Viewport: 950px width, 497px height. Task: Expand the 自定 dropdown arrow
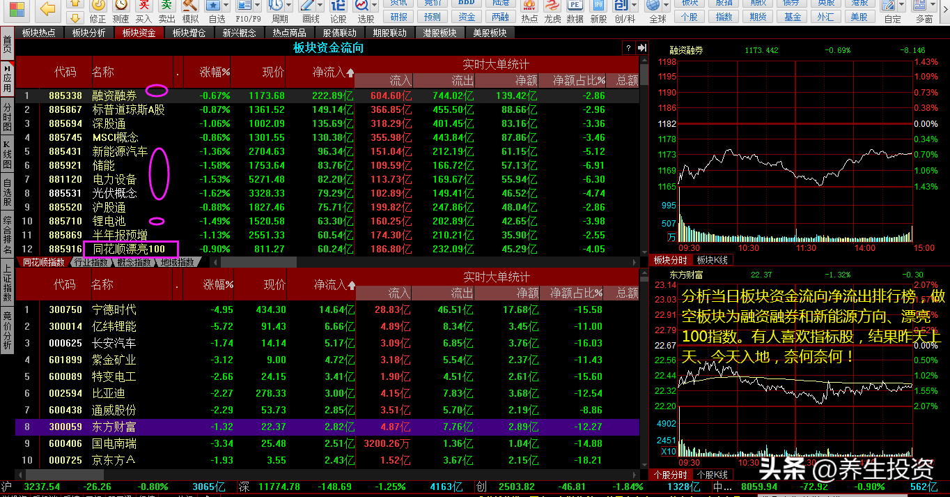[902, 6]
